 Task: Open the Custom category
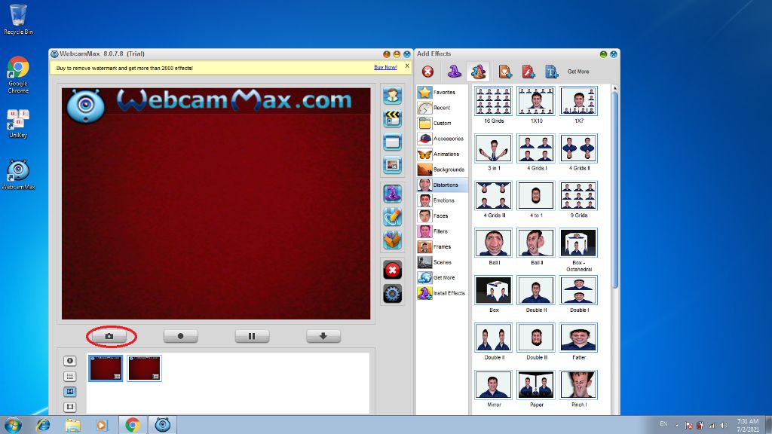point(442,123)
